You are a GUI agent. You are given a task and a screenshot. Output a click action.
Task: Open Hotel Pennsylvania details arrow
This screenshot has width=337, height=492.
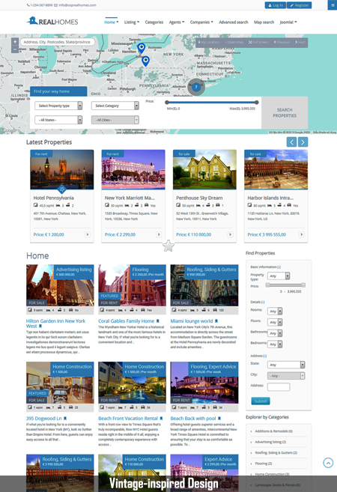[x=88, y=234]
